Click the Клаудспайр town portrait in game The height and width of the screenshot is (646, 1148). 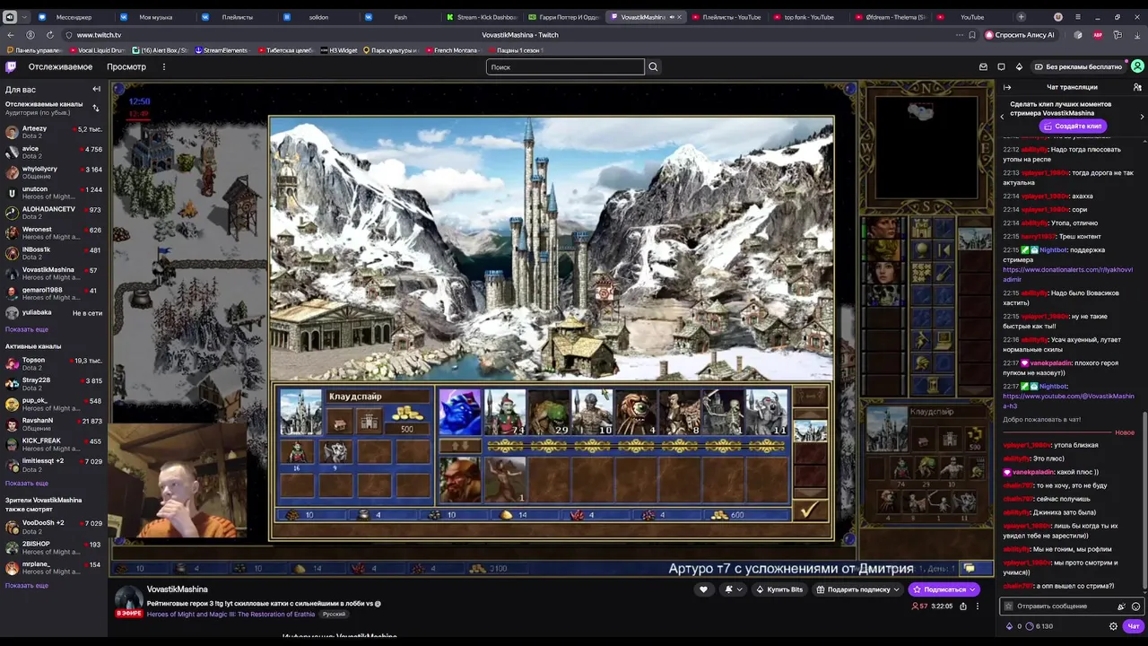tap(300, 412)
